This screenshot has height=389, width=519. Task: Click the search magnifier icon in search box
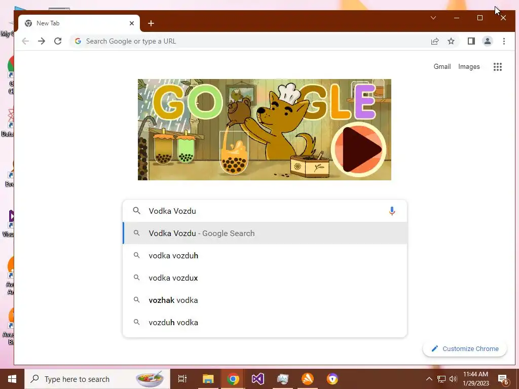(136, 211)
